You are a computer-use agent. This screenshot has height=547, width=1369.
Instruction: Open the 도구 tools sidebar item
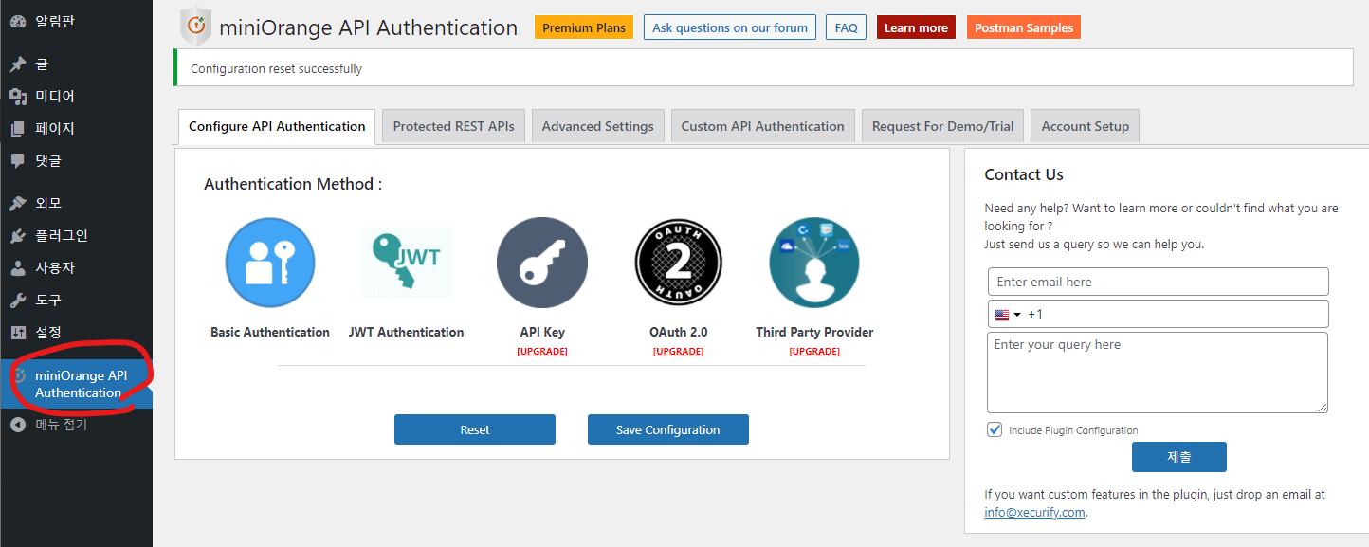(76, 300)
